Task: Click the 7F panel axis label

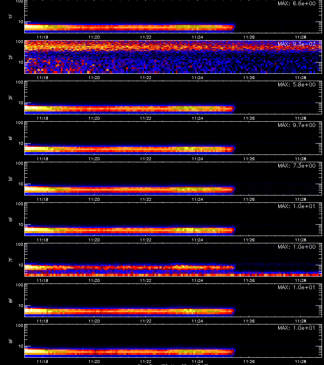Action: pos(11,260)
